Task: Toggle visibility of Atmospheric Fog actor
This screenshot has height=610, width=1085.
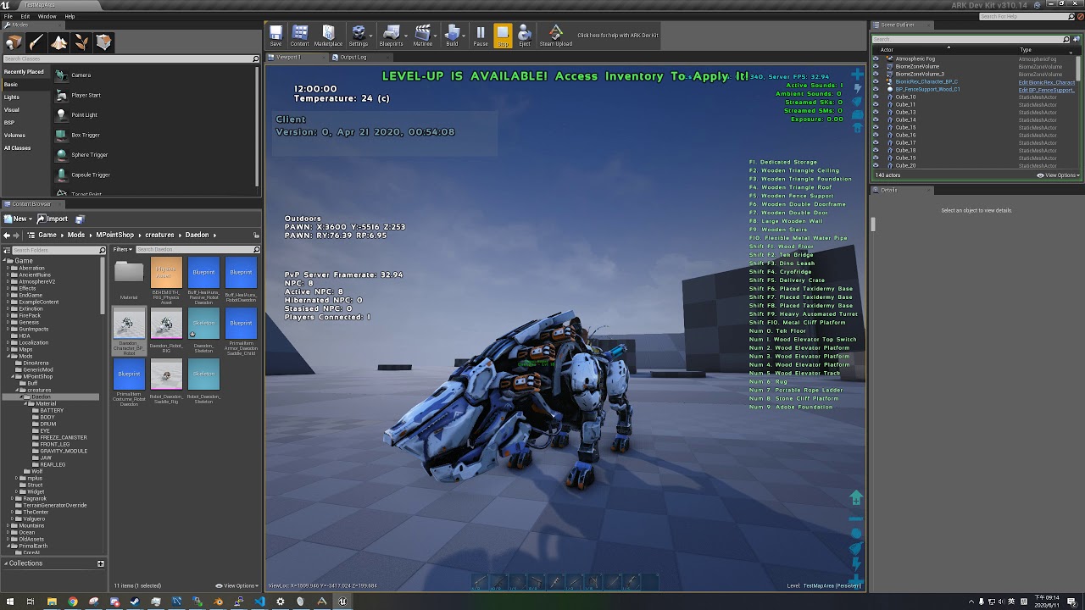Action: click(x=876, y=58)
